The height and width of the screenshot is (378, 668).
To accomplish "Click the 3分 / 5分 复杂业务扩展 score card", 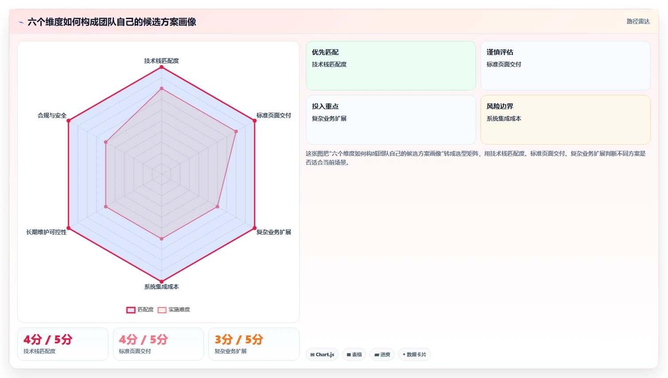I will (x=254, y=344).
